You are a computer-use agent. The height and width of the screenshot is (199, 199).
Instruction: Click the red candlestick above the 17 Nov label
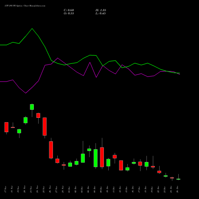(6, 127)
